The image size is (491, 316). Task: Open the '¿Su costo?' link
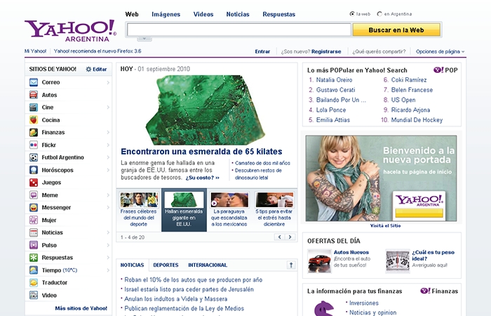[x=202, y=178]
